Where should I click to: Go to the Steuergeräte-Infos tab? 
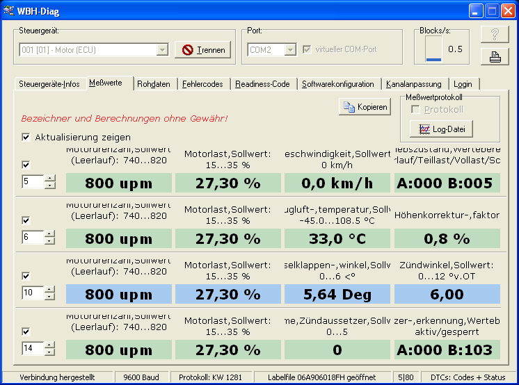click(49, 84)
